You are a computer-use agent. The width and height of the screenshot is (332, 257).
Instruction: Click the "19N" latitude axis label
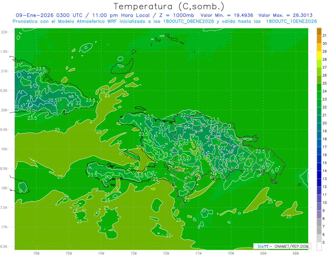(x=4, y=149)
